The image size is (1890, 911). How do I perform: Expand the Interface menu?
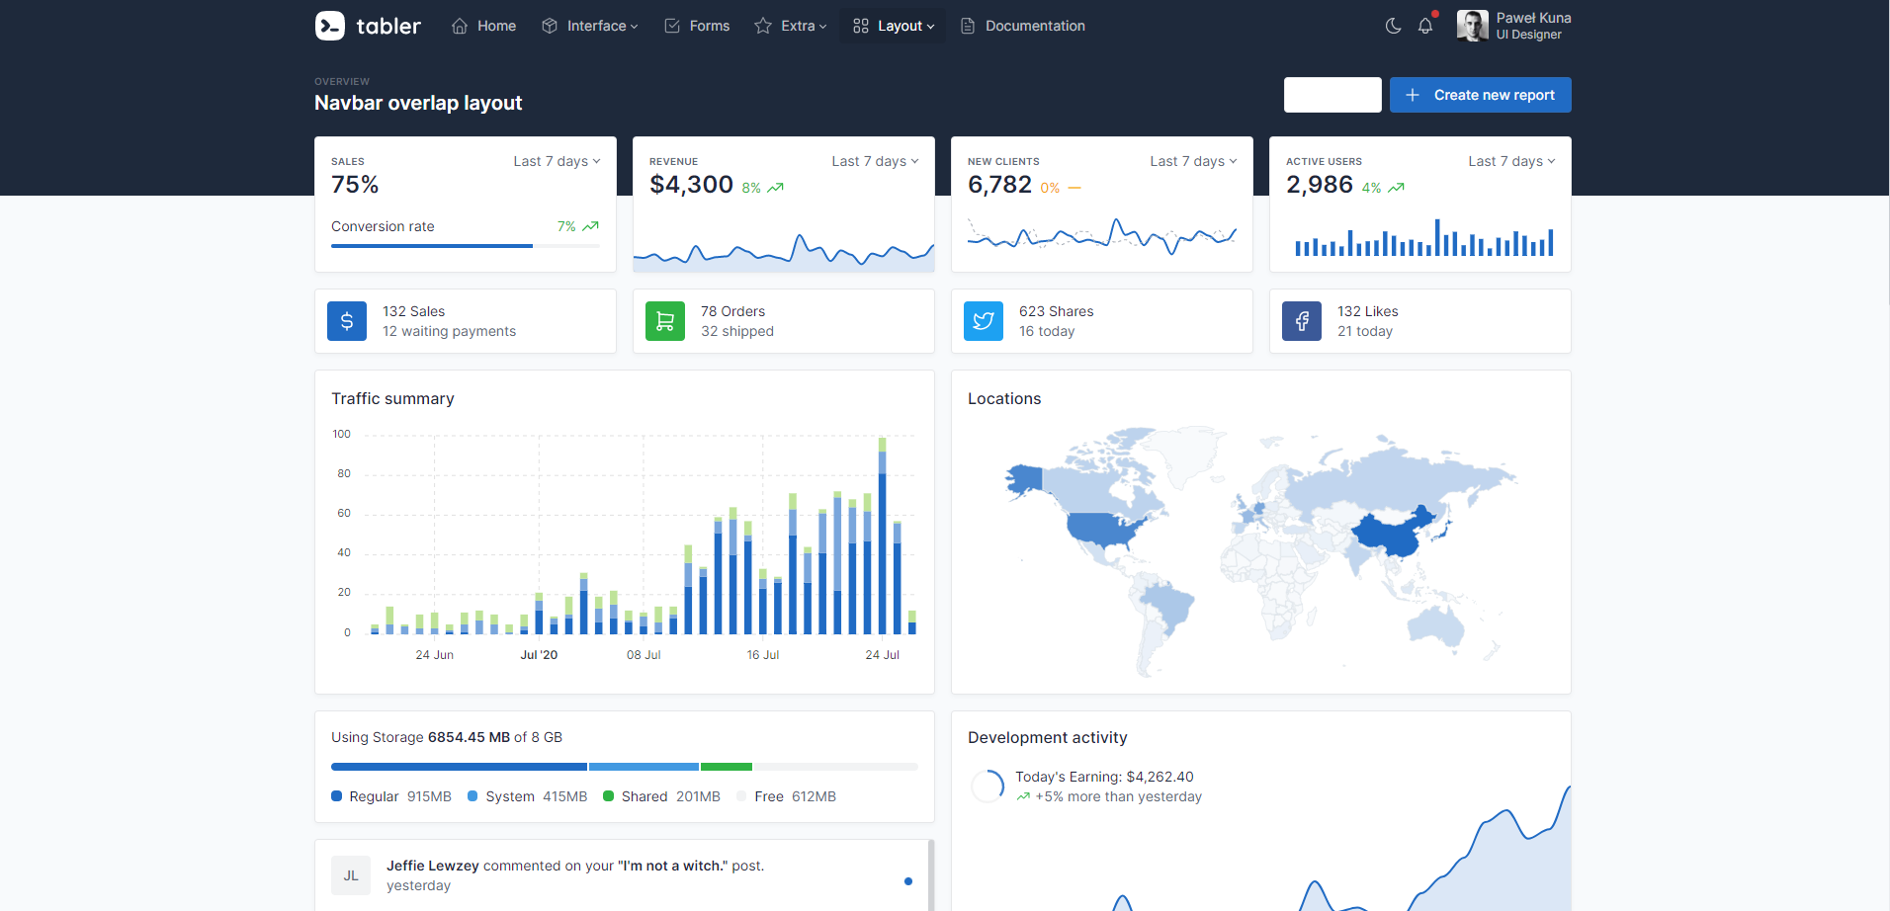tap(589, 26)
